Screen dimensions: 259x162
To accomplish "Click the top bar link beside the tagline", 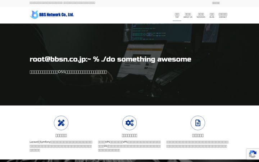I will (x=216, y=3).
